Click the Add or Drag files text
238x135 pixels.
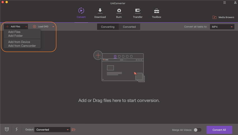(119, 100)
